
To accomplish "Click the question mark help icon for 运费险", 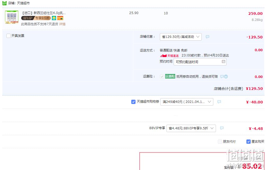I will point(226,76).
